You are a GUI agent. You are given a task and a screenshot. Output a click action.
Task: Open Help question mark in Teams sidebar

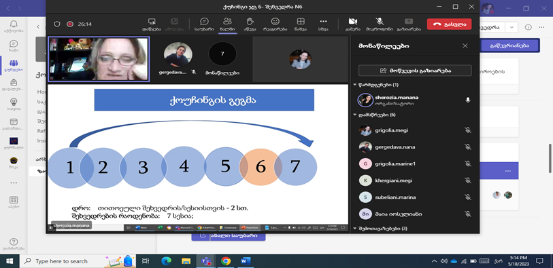click(x=14, y=244)
